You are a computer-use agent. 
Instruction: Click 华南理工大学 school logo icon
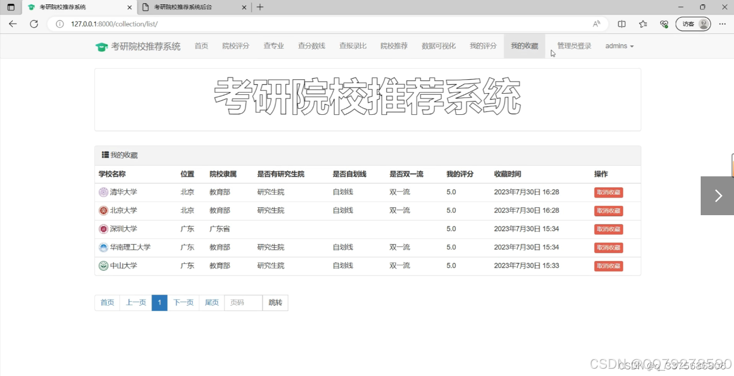coord(103,247)
